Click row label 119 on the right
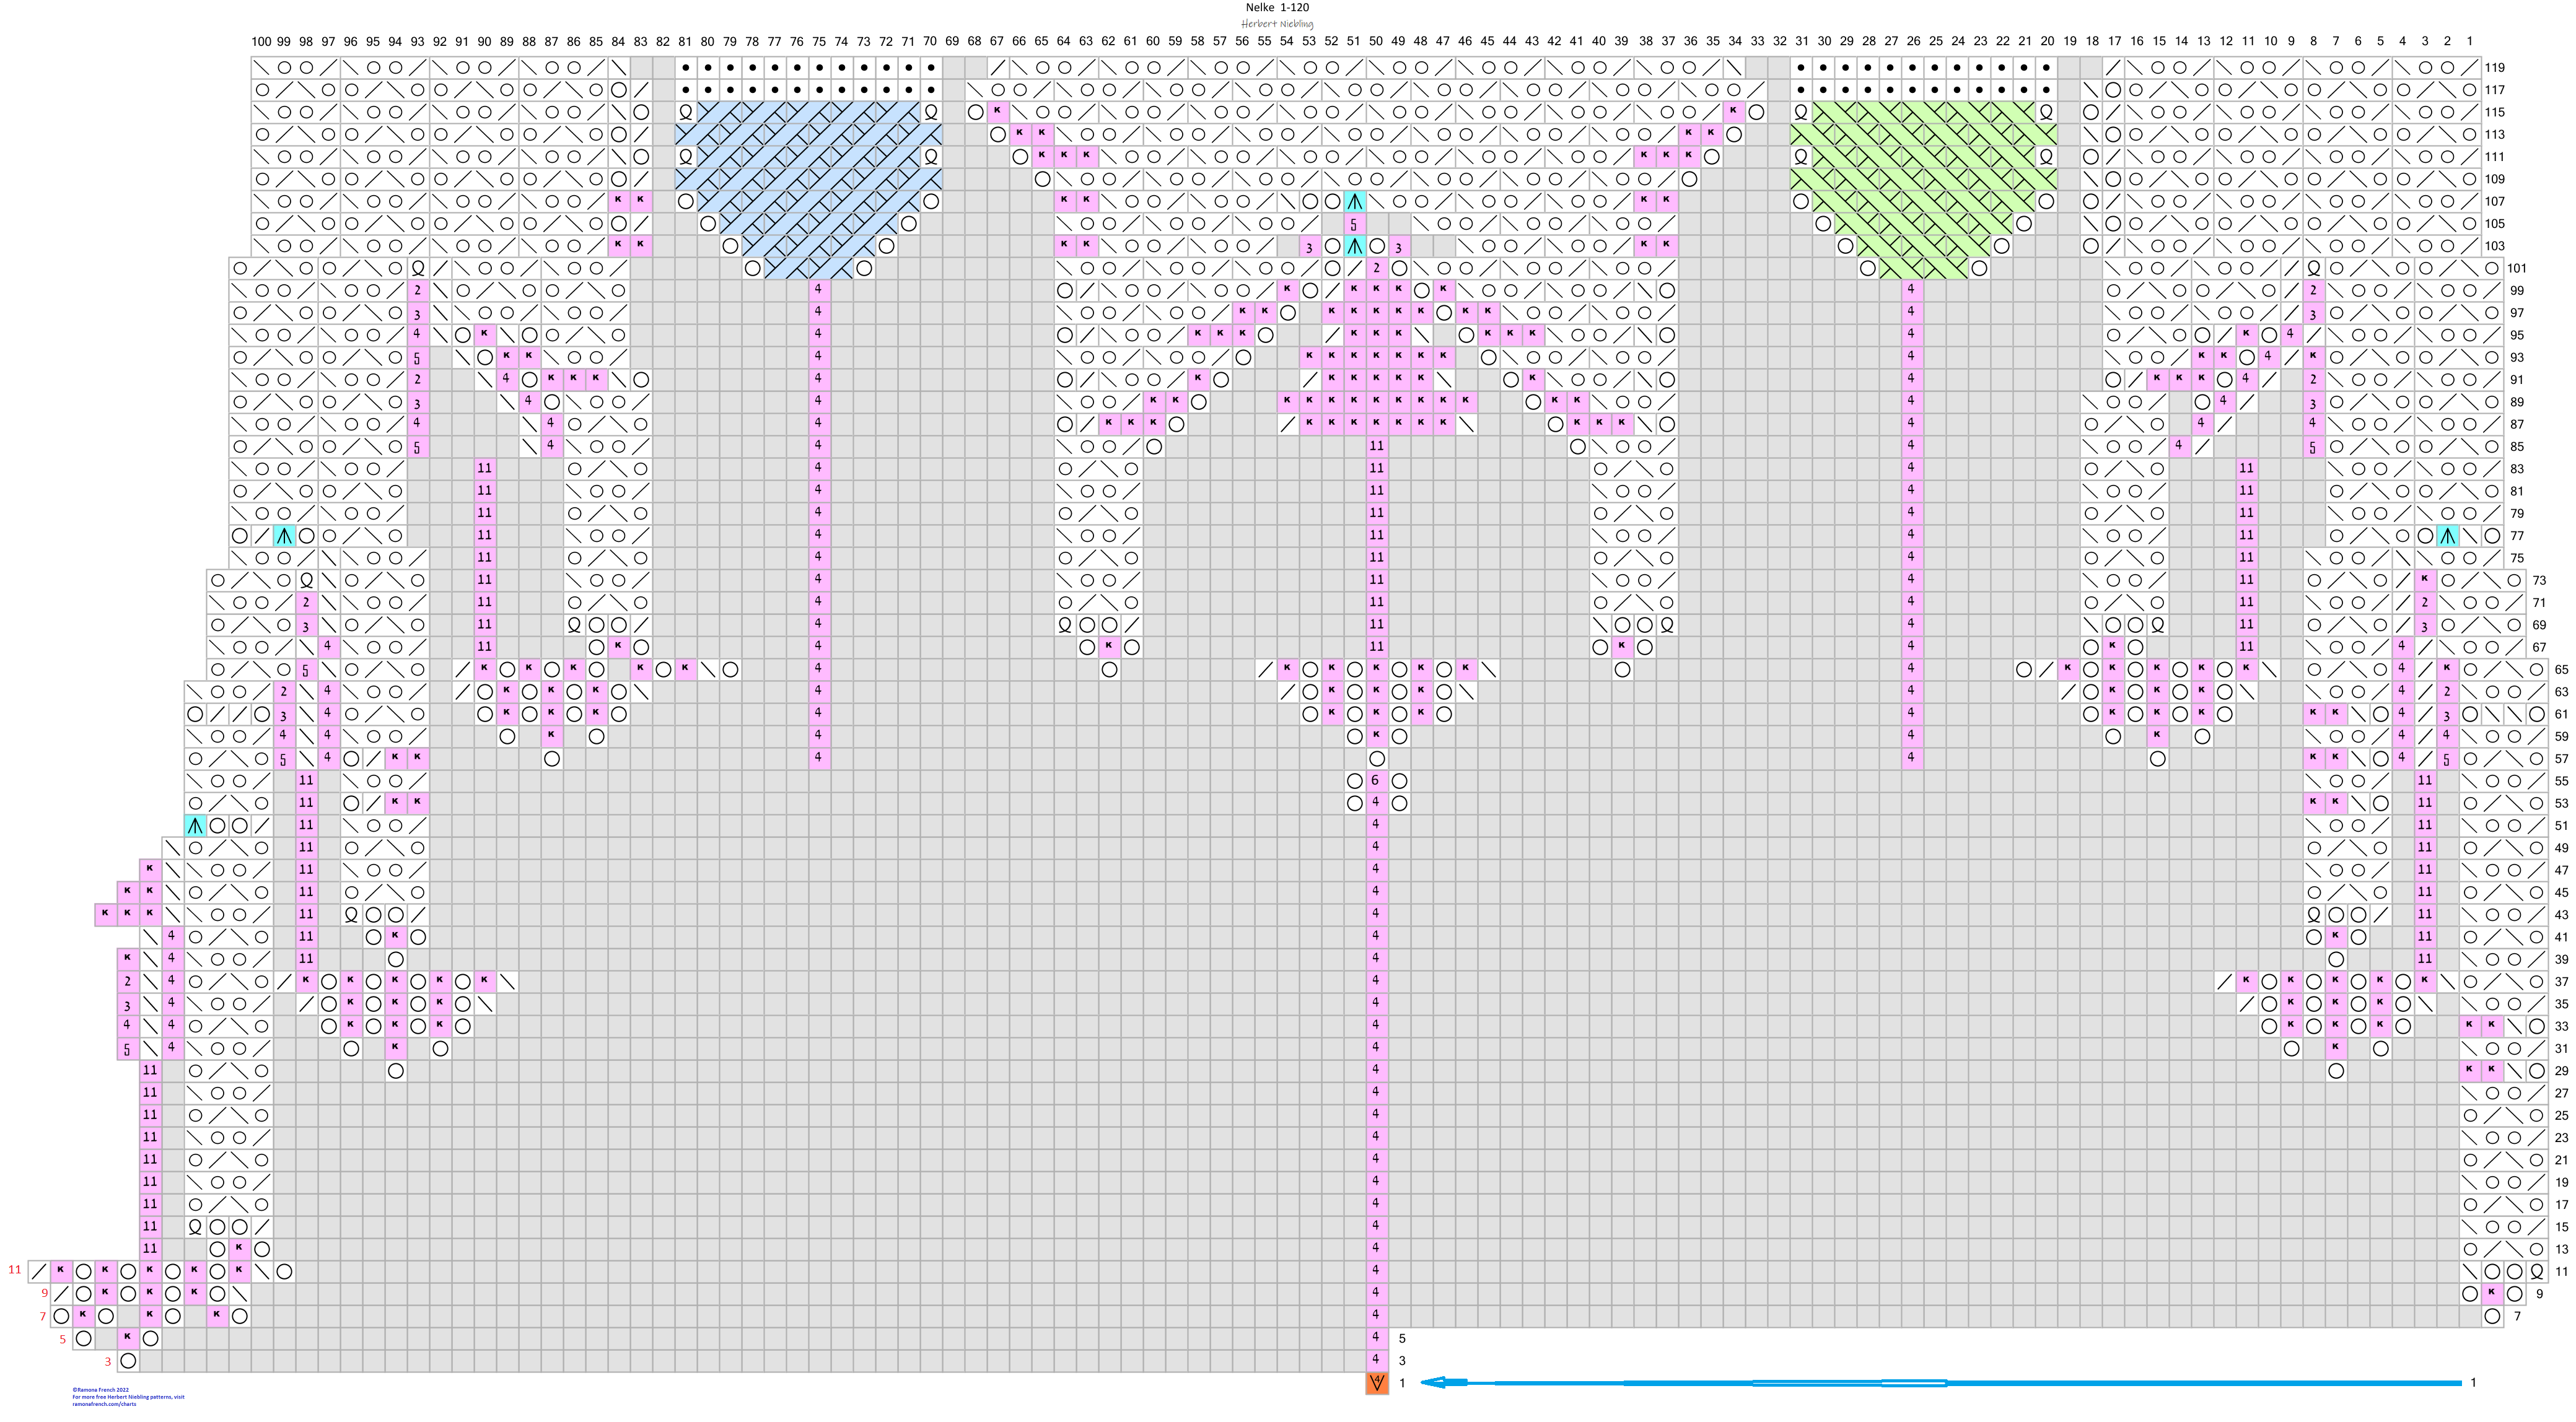 tap(2495, 68)
